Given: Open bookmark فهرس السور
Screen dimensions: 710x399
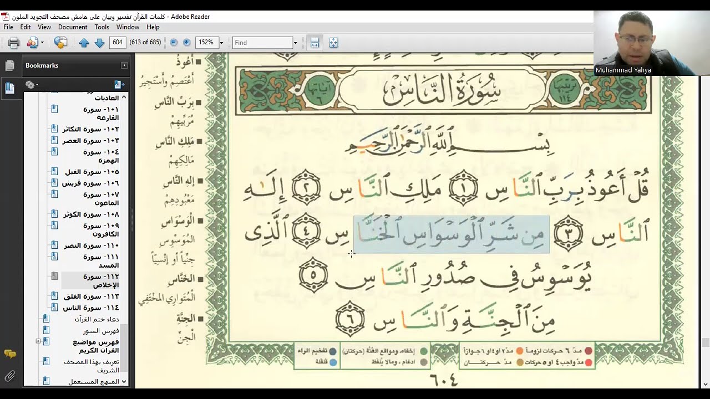Looking at the screenshot, I should (x=102, y=331).
